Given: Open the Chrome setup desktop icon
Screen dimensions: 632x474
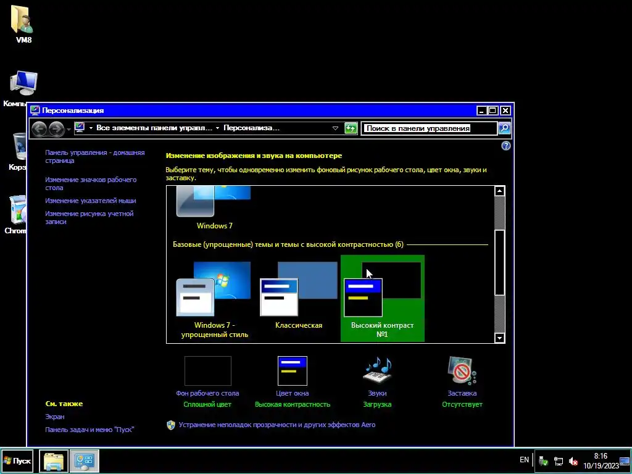Looking at the screenshot, I should (x=16, y=214).
